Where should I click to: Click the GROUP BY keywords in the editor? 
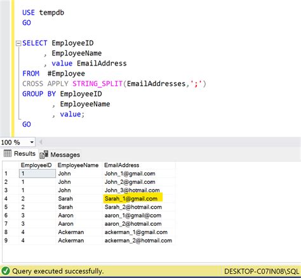(39, 94)
